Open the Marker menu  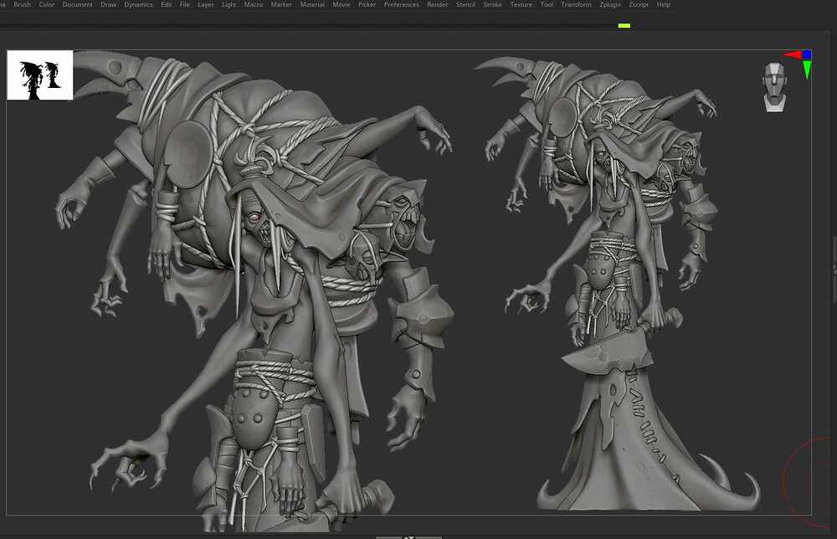[281, 4]
